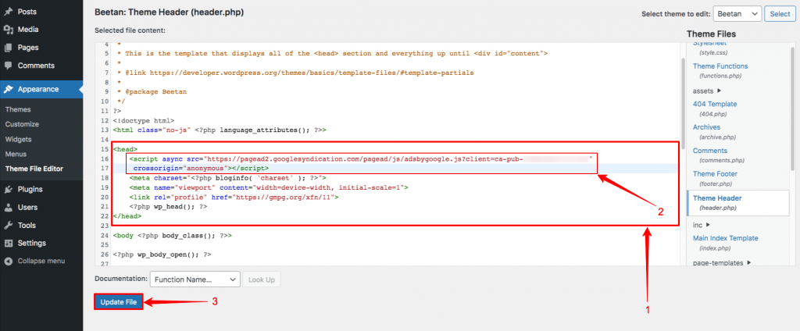Image resolution: width=800 pixels, height=331 pixels.
Task: Click the Pages icon in sidebar
Action: click(x=8, y=48)
